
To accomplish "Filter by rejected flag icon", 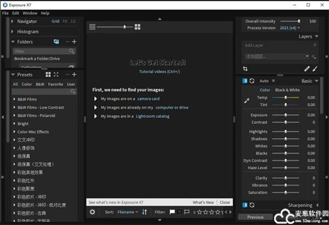I will point(179,212).
